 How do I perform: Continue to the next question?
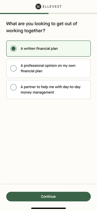[49, 197]
